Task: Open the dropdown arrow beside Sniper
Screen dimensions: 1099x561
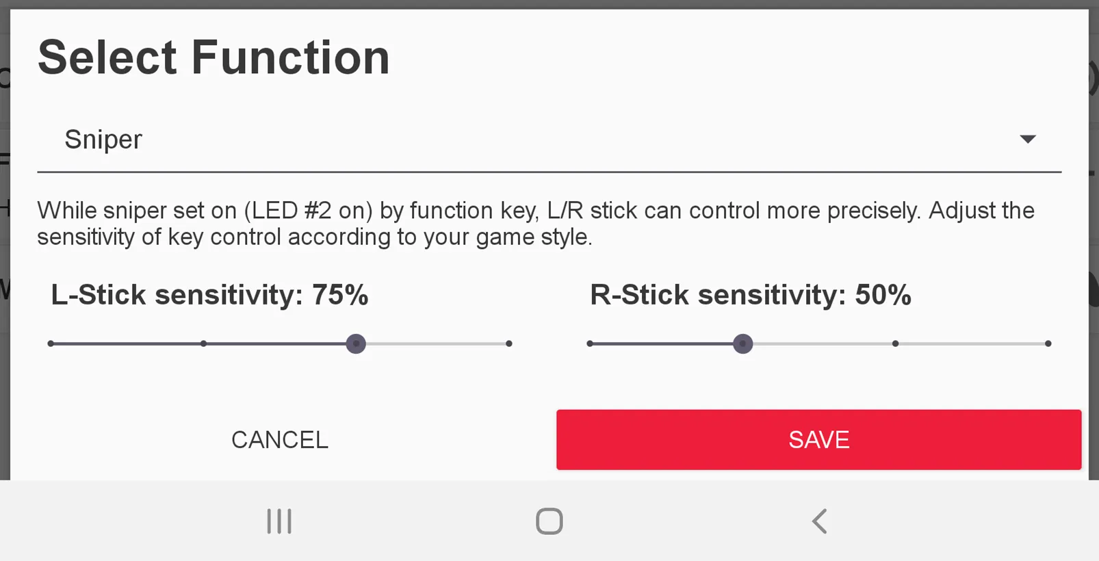Action: 1027,140
